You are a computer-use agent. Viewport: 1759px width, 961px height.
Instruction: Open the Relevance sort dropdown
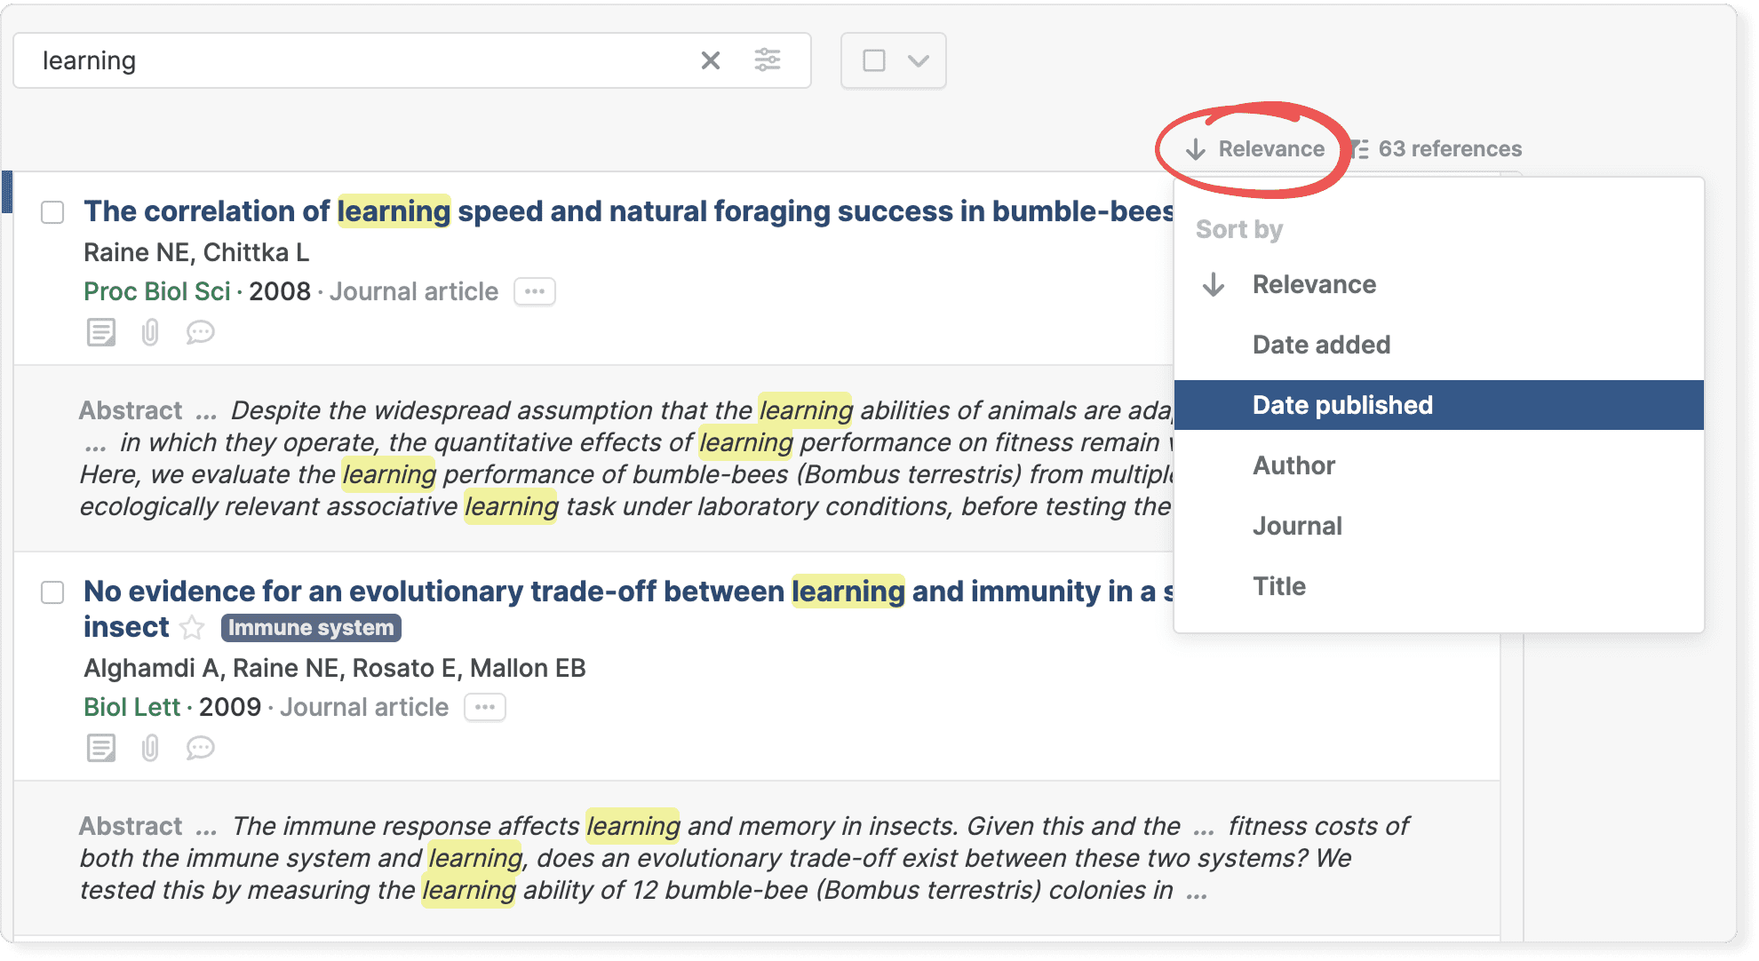click(x=1256, y=149)
